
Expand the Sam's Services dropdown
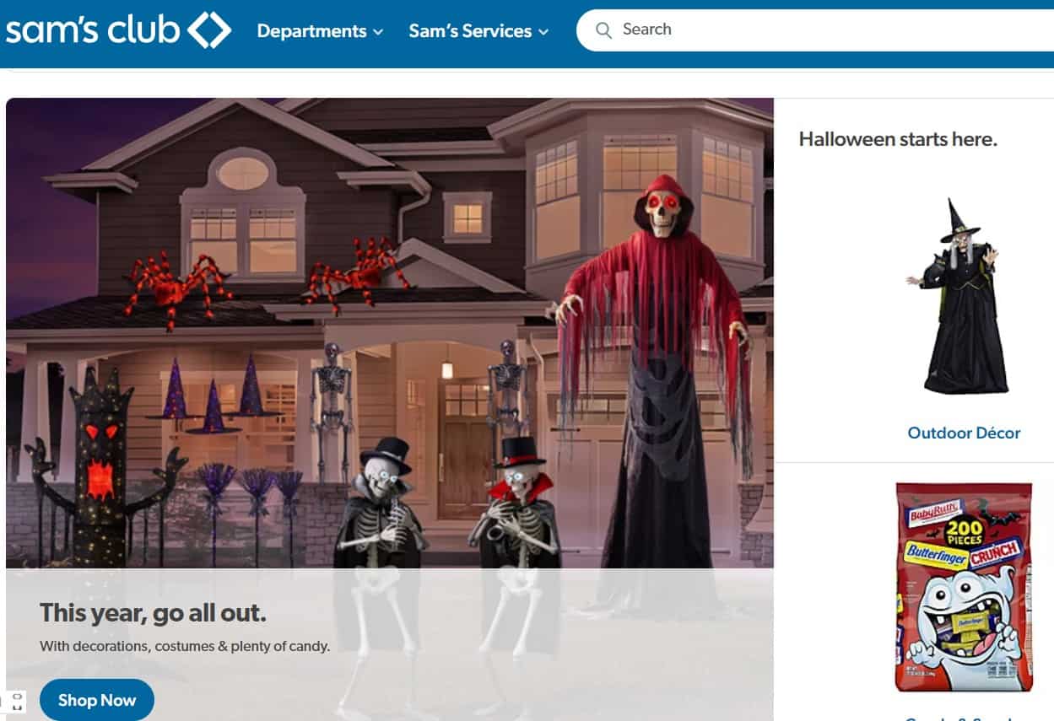478,31
